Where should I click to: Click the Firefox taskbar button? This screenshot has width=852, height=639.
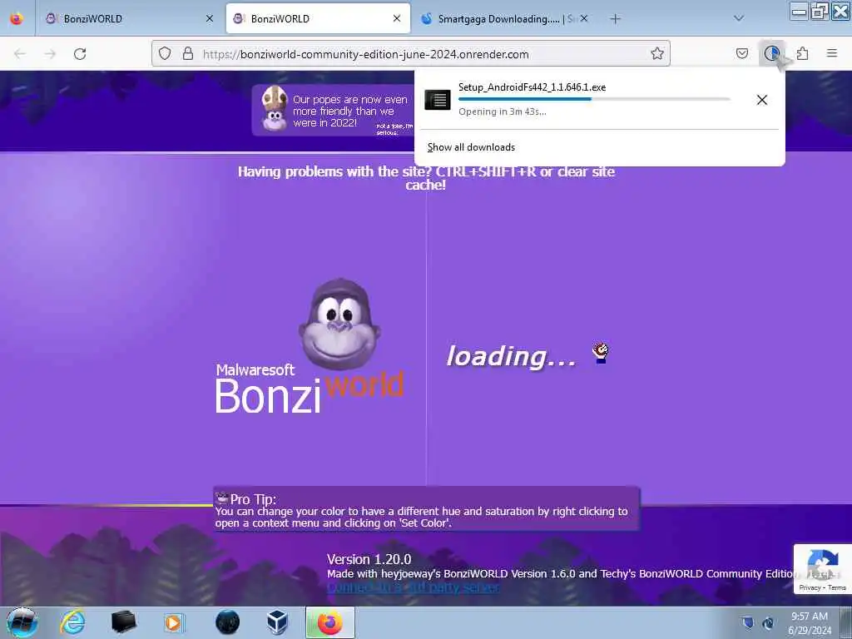pyautogui.click(x=329, y=622)
